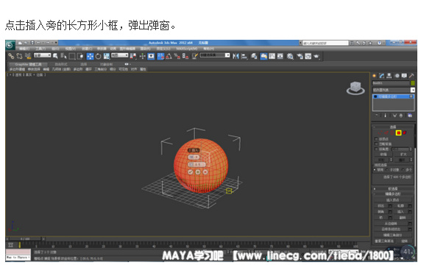Click the 收缩 selection button
This screenshot has width=421, height=268.
(383, 155)
